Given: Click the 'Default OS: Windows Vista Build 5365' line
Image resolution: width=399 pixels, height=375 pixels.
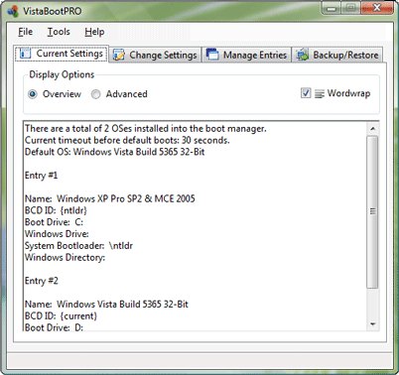Looking at the screenshot, I should click(115, 152).
